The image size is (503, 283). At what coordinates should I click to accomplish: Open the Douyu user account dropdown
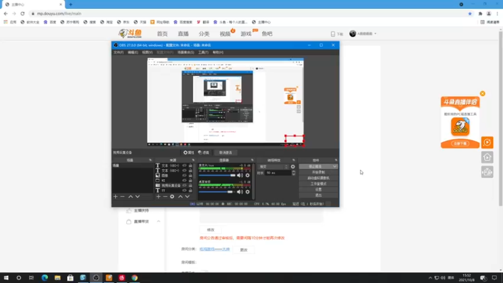point(363,34)
